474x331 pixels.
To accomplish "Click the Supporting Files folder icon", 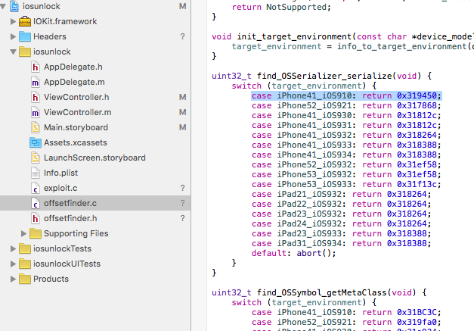I will pos(36,233).
